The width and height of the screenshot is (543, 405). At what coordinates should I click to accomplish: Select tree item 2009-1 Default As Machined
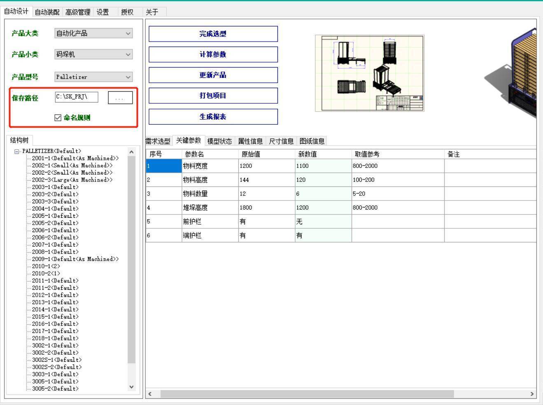click(x=75, y=259)
